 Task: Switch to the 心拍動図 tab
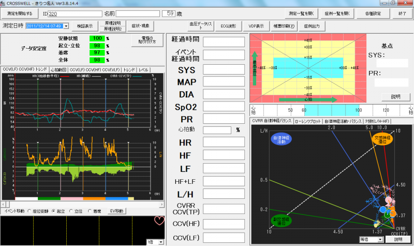pos(58,69)
